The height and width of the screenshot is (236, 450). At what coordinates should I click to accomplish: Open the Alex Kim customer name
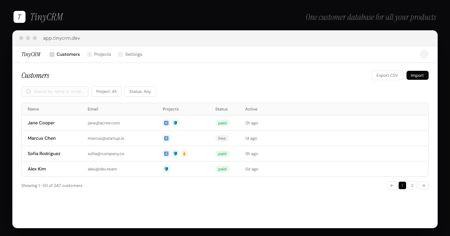37,169
